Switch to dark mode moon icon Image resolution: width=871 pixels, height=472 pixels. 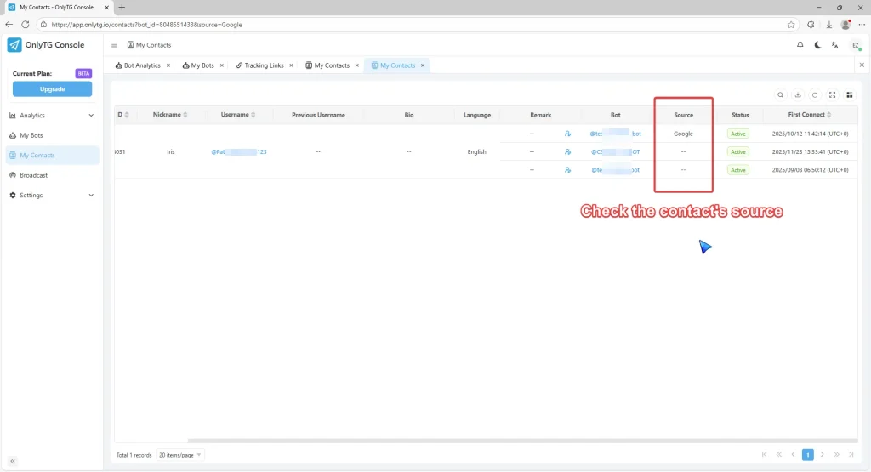click(817, 45)
